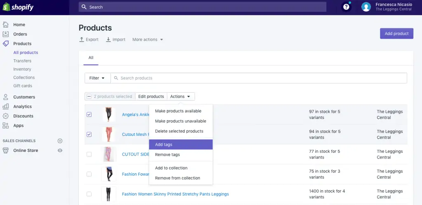This screenshot has width=422, height=205.
Task: Click the Edit products button
Action: tap(151, 96)
